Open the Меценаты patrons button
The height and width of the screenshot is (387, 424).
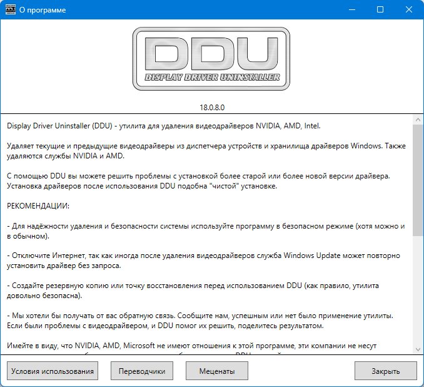pyautogui.click(x=217, y=371)
